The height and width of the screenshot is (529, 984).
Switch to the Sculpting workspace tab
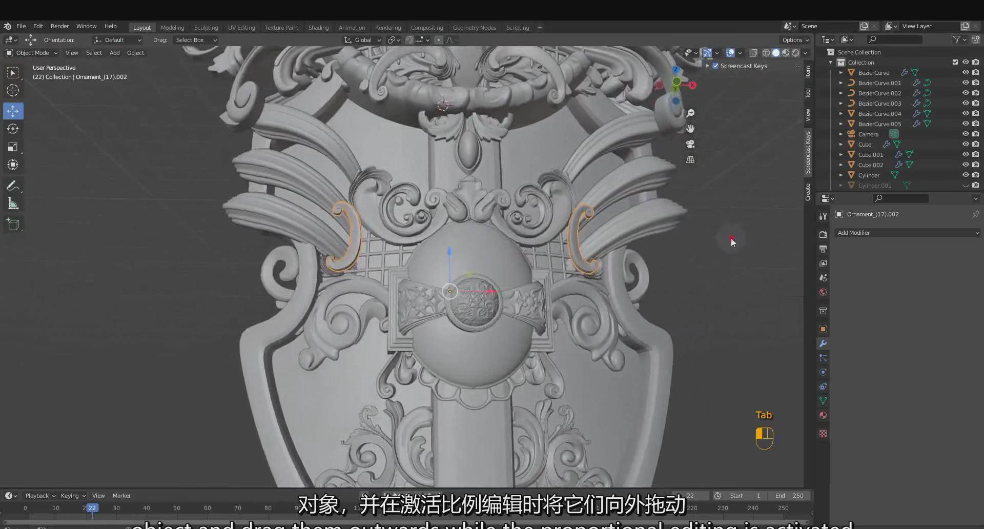point(206,28)
